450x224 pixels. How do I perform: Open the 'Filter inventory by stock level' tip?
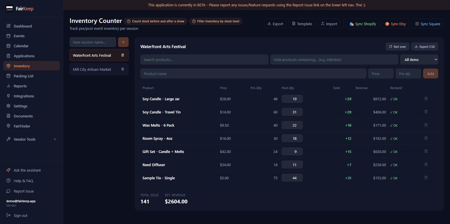216,21
